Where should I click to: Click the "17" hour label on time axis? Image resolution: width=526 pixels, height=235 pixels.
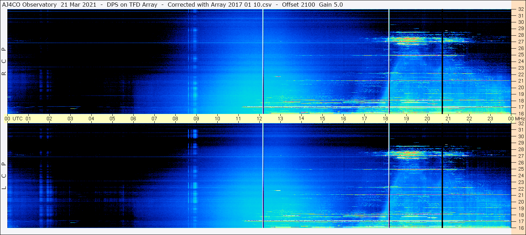click(x=364, y=119)
